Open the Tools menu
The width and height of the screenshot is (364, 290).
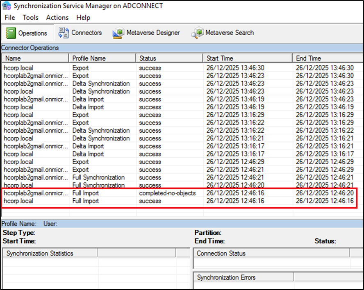30,17
